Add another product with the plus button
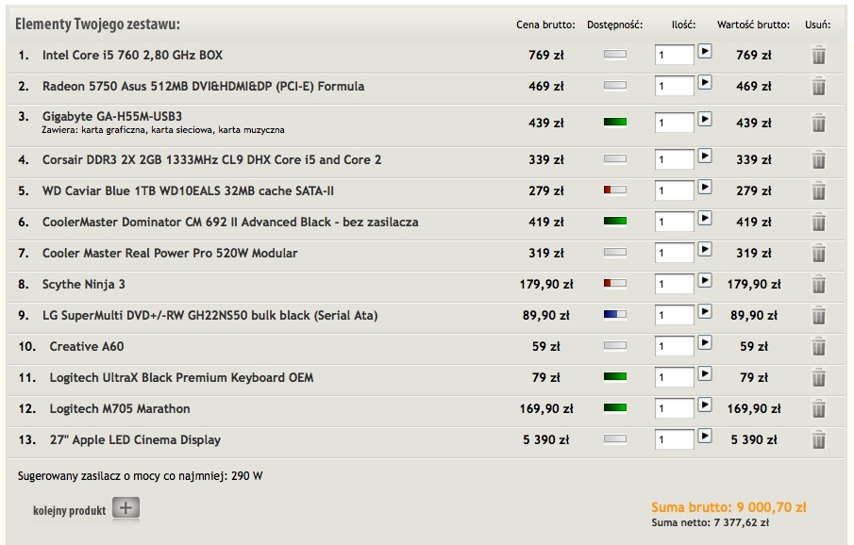 pyautogui.click(x=126, y=508)
